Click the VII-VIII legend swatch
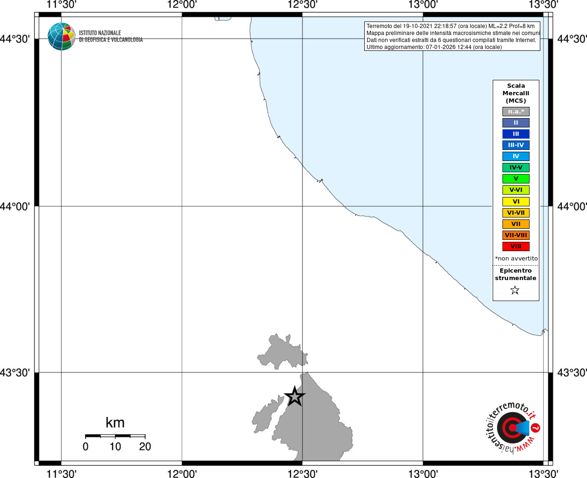 coord(516,235)
